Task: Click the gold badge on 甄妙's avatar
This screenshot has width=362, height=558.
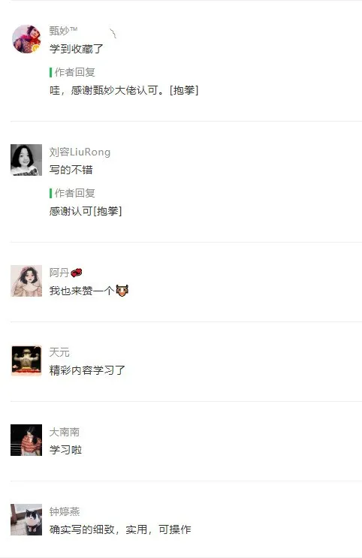Action: 35,48
